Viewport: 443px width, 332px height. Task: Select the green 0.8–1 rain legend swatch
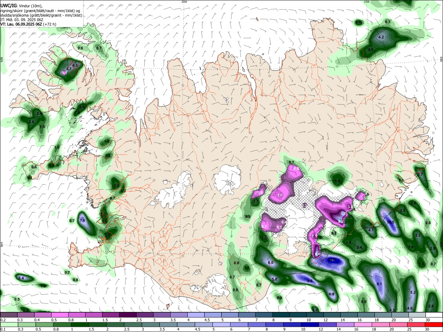coord(62,324)
